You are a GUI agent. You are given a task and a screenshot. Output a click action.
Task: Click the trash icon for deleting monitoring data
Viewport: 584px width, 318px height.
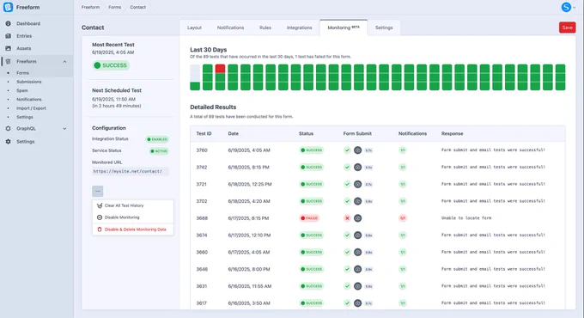pos(100,229)
